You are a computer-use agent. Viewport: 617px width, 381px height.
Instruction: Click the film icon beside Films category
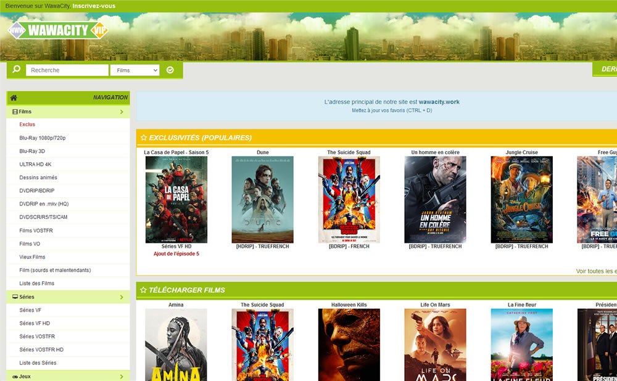[x=15, y=112]
